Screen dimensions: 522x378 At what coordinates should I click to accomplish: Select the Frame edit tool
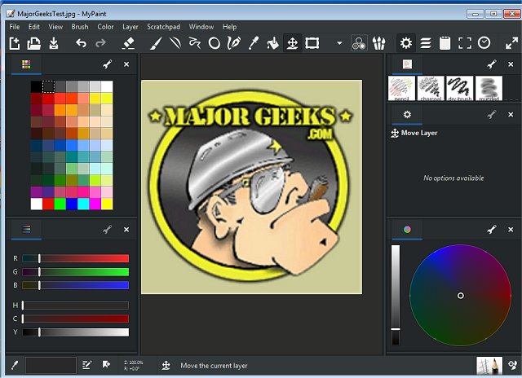coord(312,42)
